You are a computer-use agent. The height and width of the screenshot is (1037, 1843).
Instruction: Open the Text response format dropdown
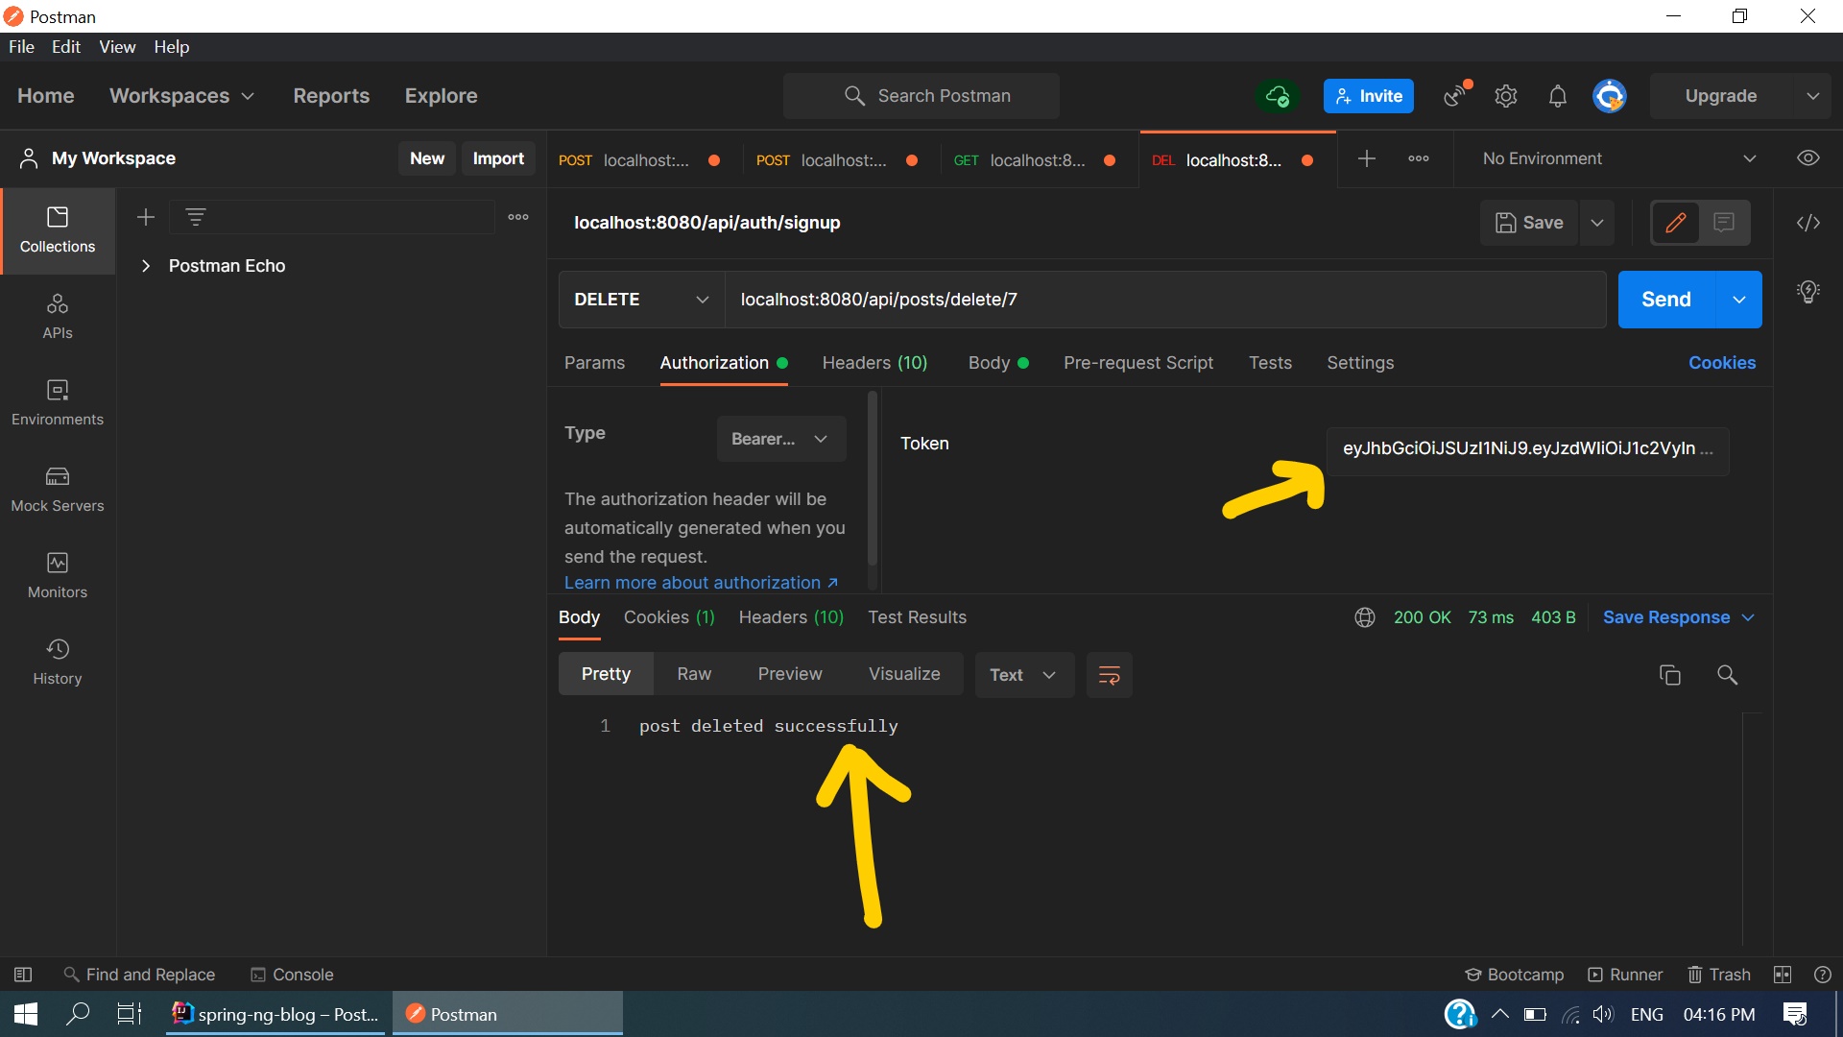tap(1024, 675)
